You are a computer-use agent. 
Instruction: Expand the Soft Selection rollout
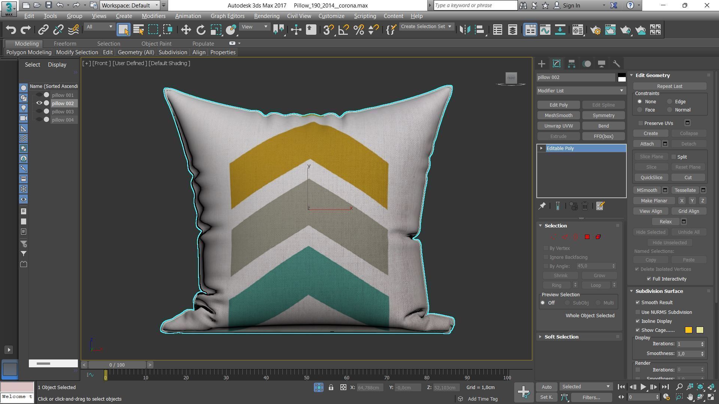561,337
